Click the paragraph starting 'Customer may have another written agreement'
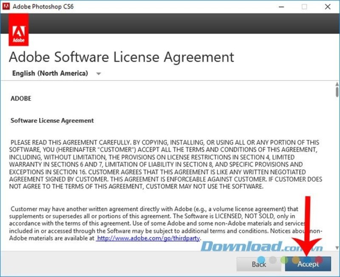This screenshot has width=340, height=277. point(166,223)
